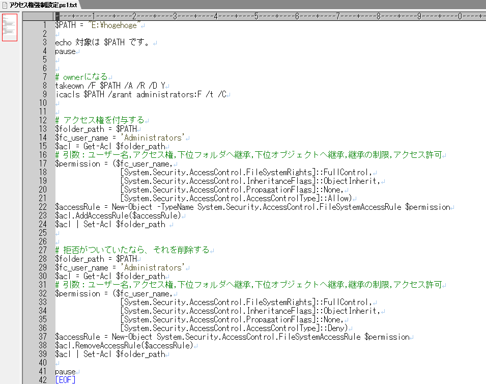Click $accessRule = New-Object on line 37

pos(103,337)
